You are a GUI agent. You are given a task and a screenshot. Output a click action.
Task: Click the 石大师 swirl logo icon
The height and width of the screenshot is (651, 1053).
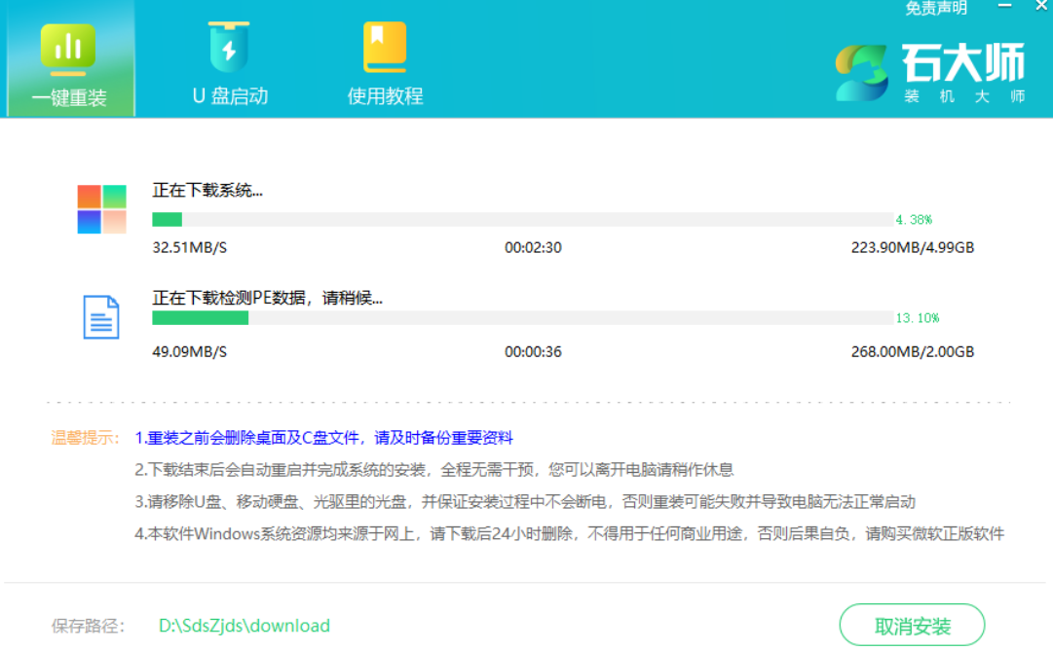click(862, 73)
